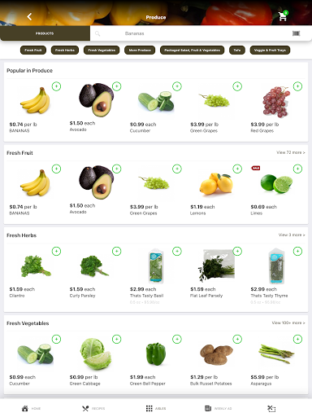Click the Bananas search field
This screenshot has width=312, height=417.
(189, 33)
